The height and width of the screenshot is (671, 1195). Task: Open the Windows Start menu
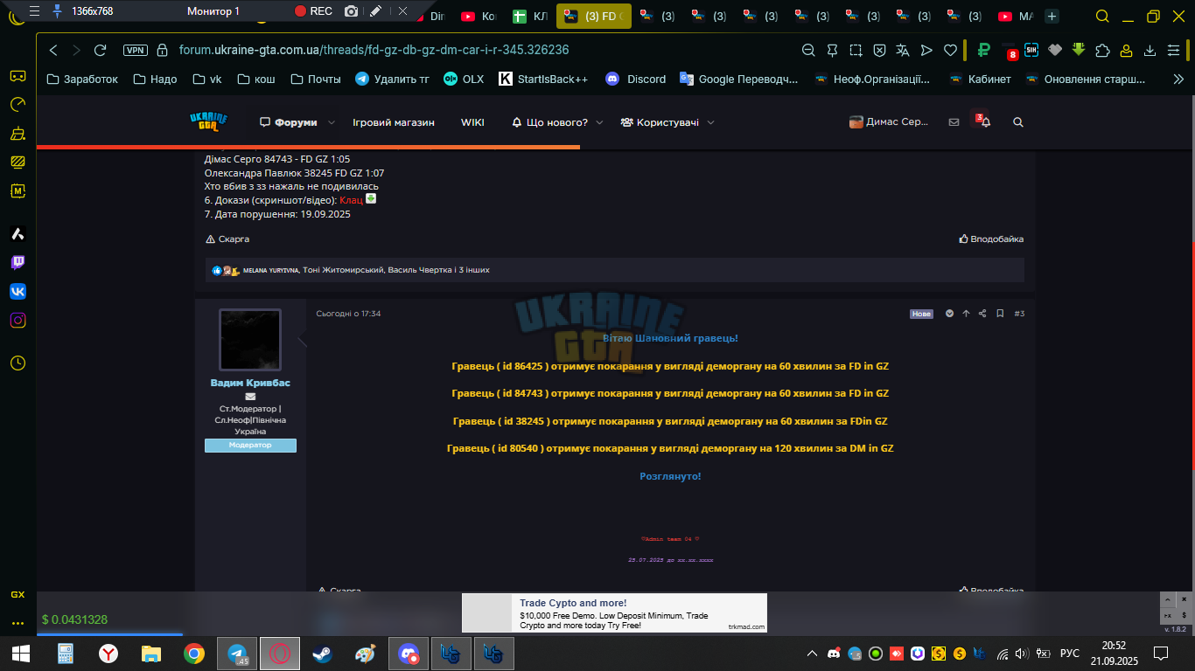20,653
